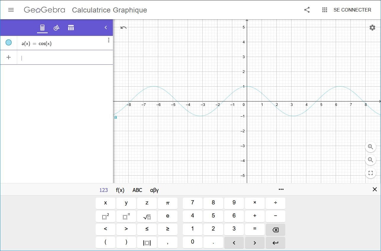This screenshot has height=251, width=381.
Task: Switch keyboard to αβγ tab
Action: coord(154,190)
